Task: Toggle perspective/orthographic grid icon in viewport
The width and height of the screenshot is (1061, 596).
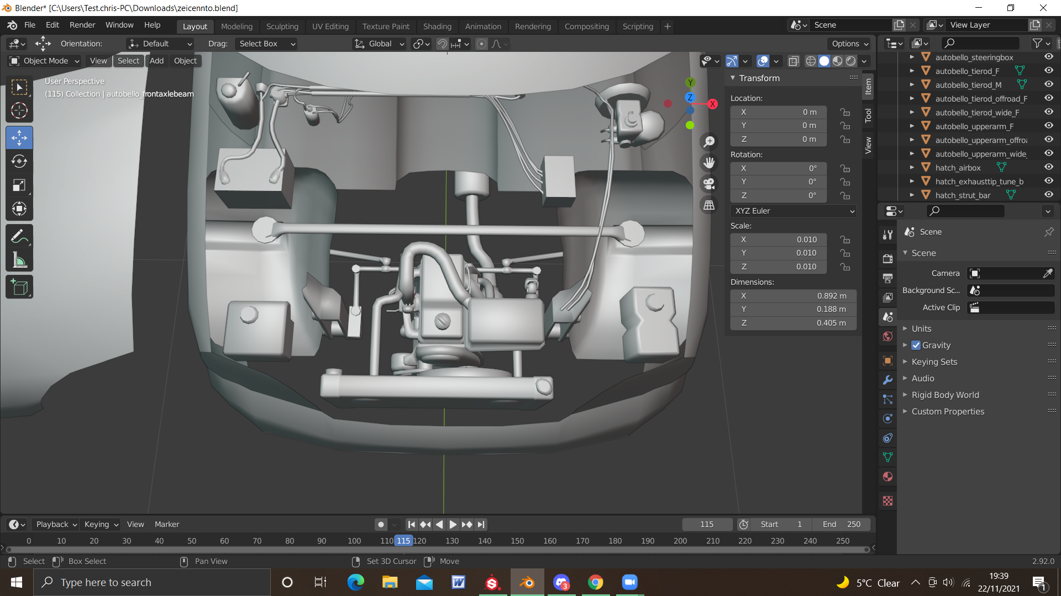Action: click(709, 205)
